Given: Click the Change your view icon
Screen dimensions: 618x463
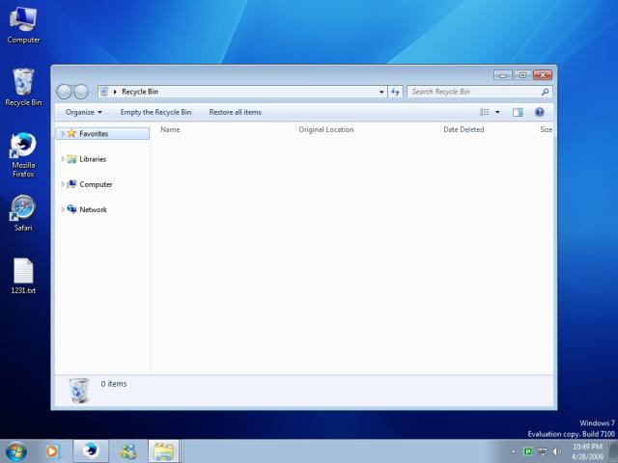Looking at the screenshot, I should pos(485,112).
